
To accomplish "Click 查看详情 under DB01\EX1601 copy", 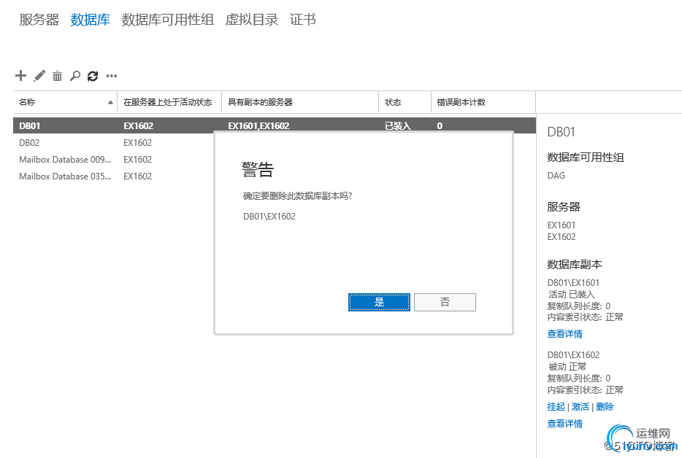I will [564, 334].
